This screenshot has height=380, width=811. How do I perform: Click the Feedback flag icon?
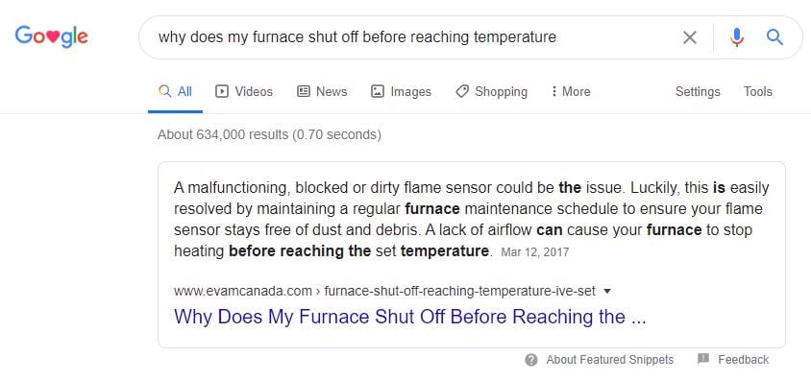[x=703, y=359]
